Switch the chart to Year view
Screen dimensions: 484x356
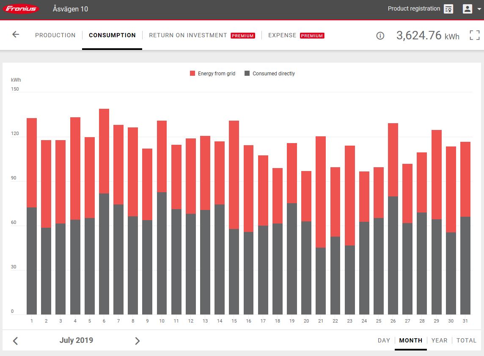(x=439, y=340)
